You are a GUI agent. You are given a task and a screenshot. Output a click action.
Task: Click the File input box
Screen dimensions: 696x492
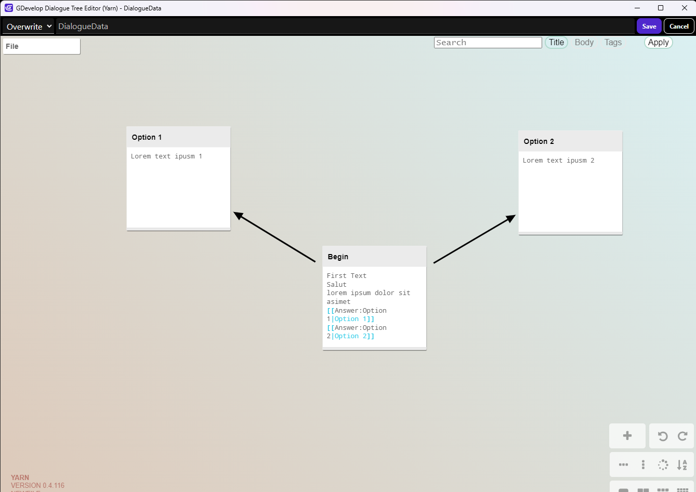click(42, 46)
